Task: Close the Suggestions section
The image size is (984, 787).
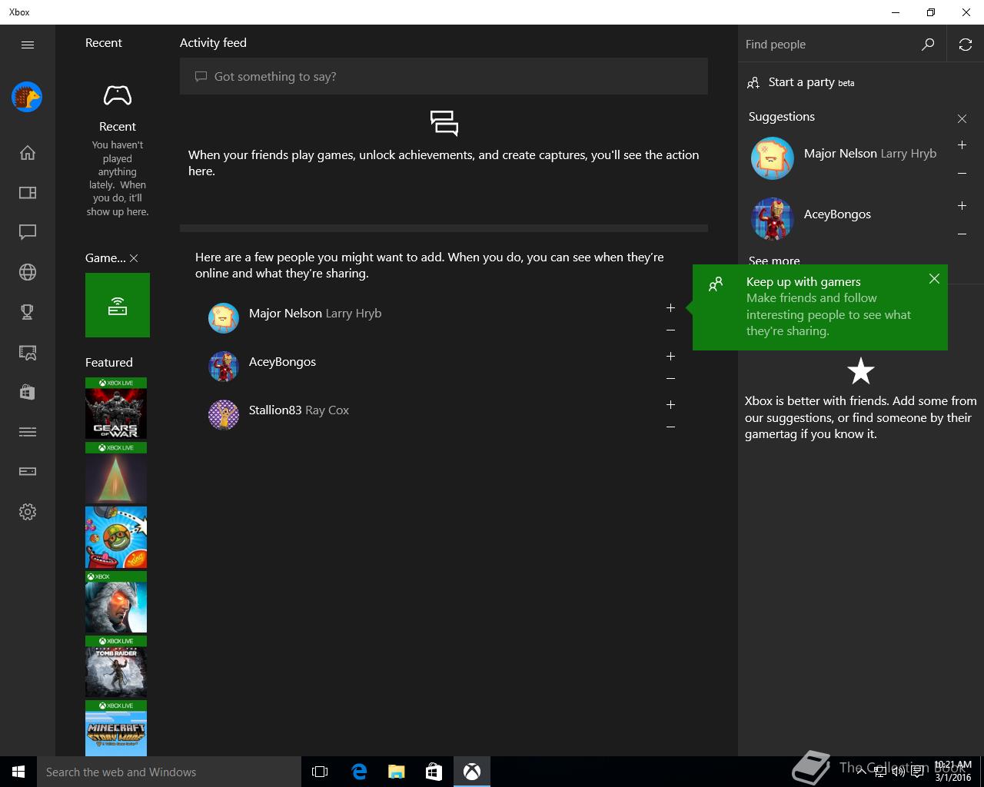Action: pyautogui.click(x=962, y=118)
